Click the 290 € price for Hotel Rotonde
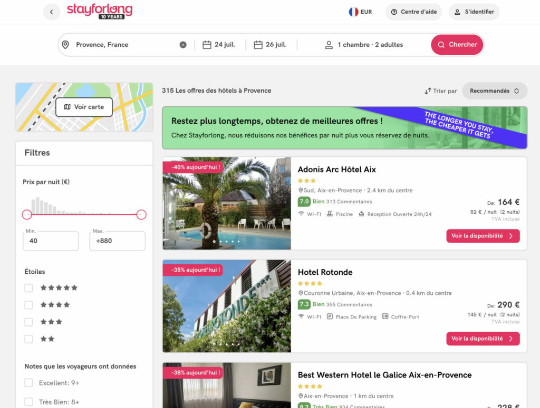 point(508,305)
